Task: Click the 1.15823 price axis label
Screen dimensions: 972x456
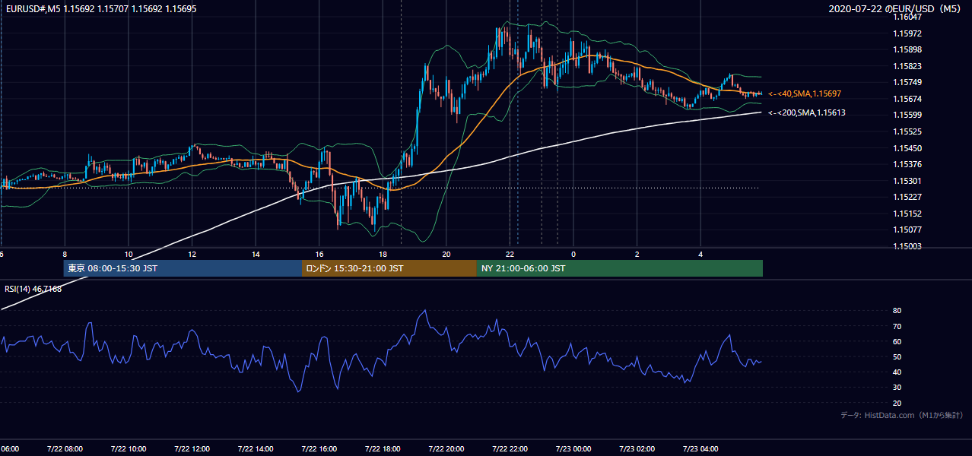Action: point(907,66)
